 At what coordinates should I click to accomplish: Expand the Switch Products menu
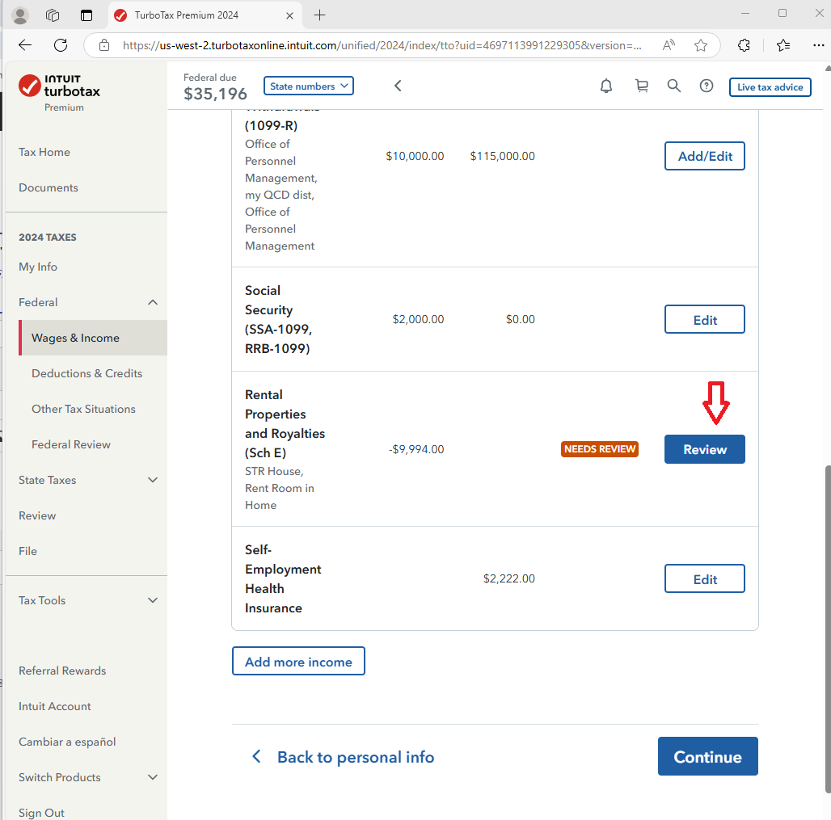tap(152, 777)
